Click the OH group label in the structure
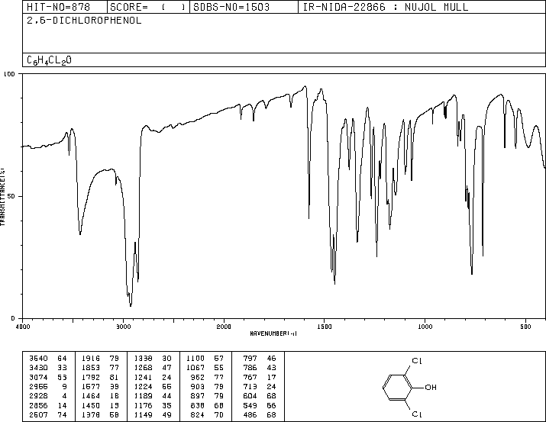The height and width of the screenshot is (422, 546). click(x=431, y=387)
